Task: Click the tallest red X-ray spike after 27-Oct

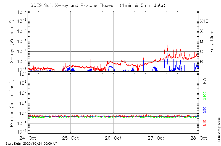Action: point(167,46)
